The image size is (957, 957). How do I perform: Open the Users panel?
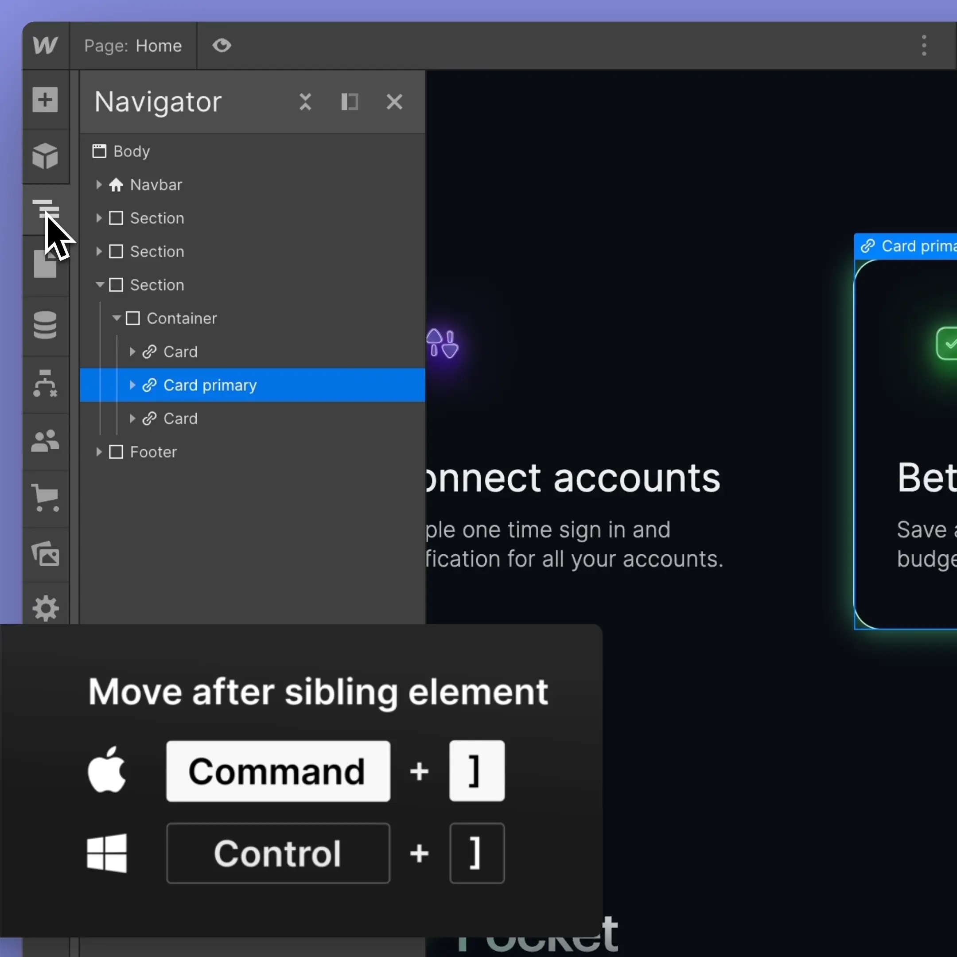(x=45, y=441)
